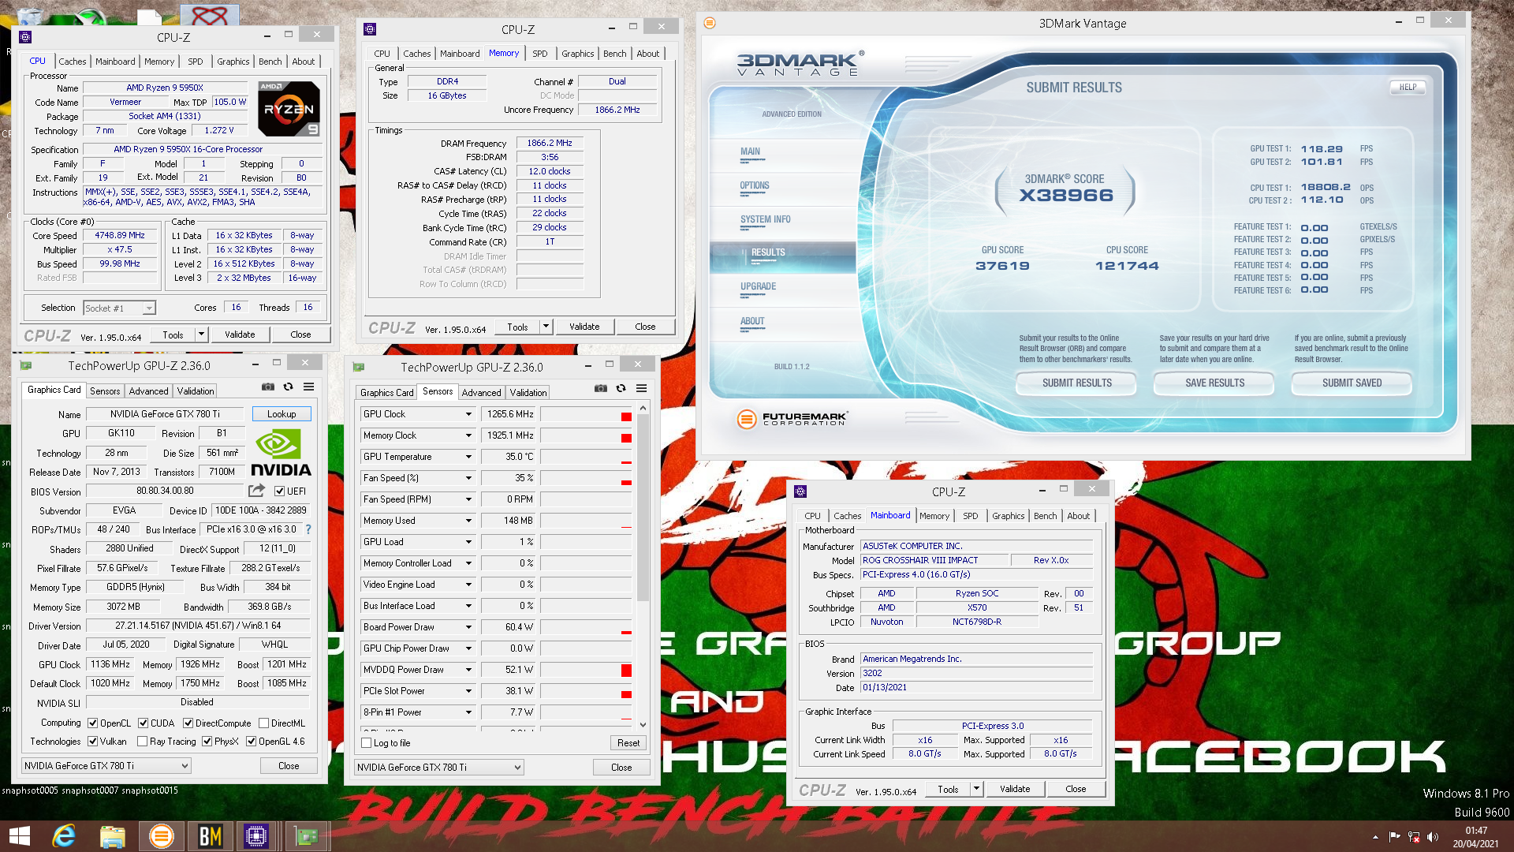Select SYSTEM INFO in 3DMark Vantage sidebar

pos(765,220)
